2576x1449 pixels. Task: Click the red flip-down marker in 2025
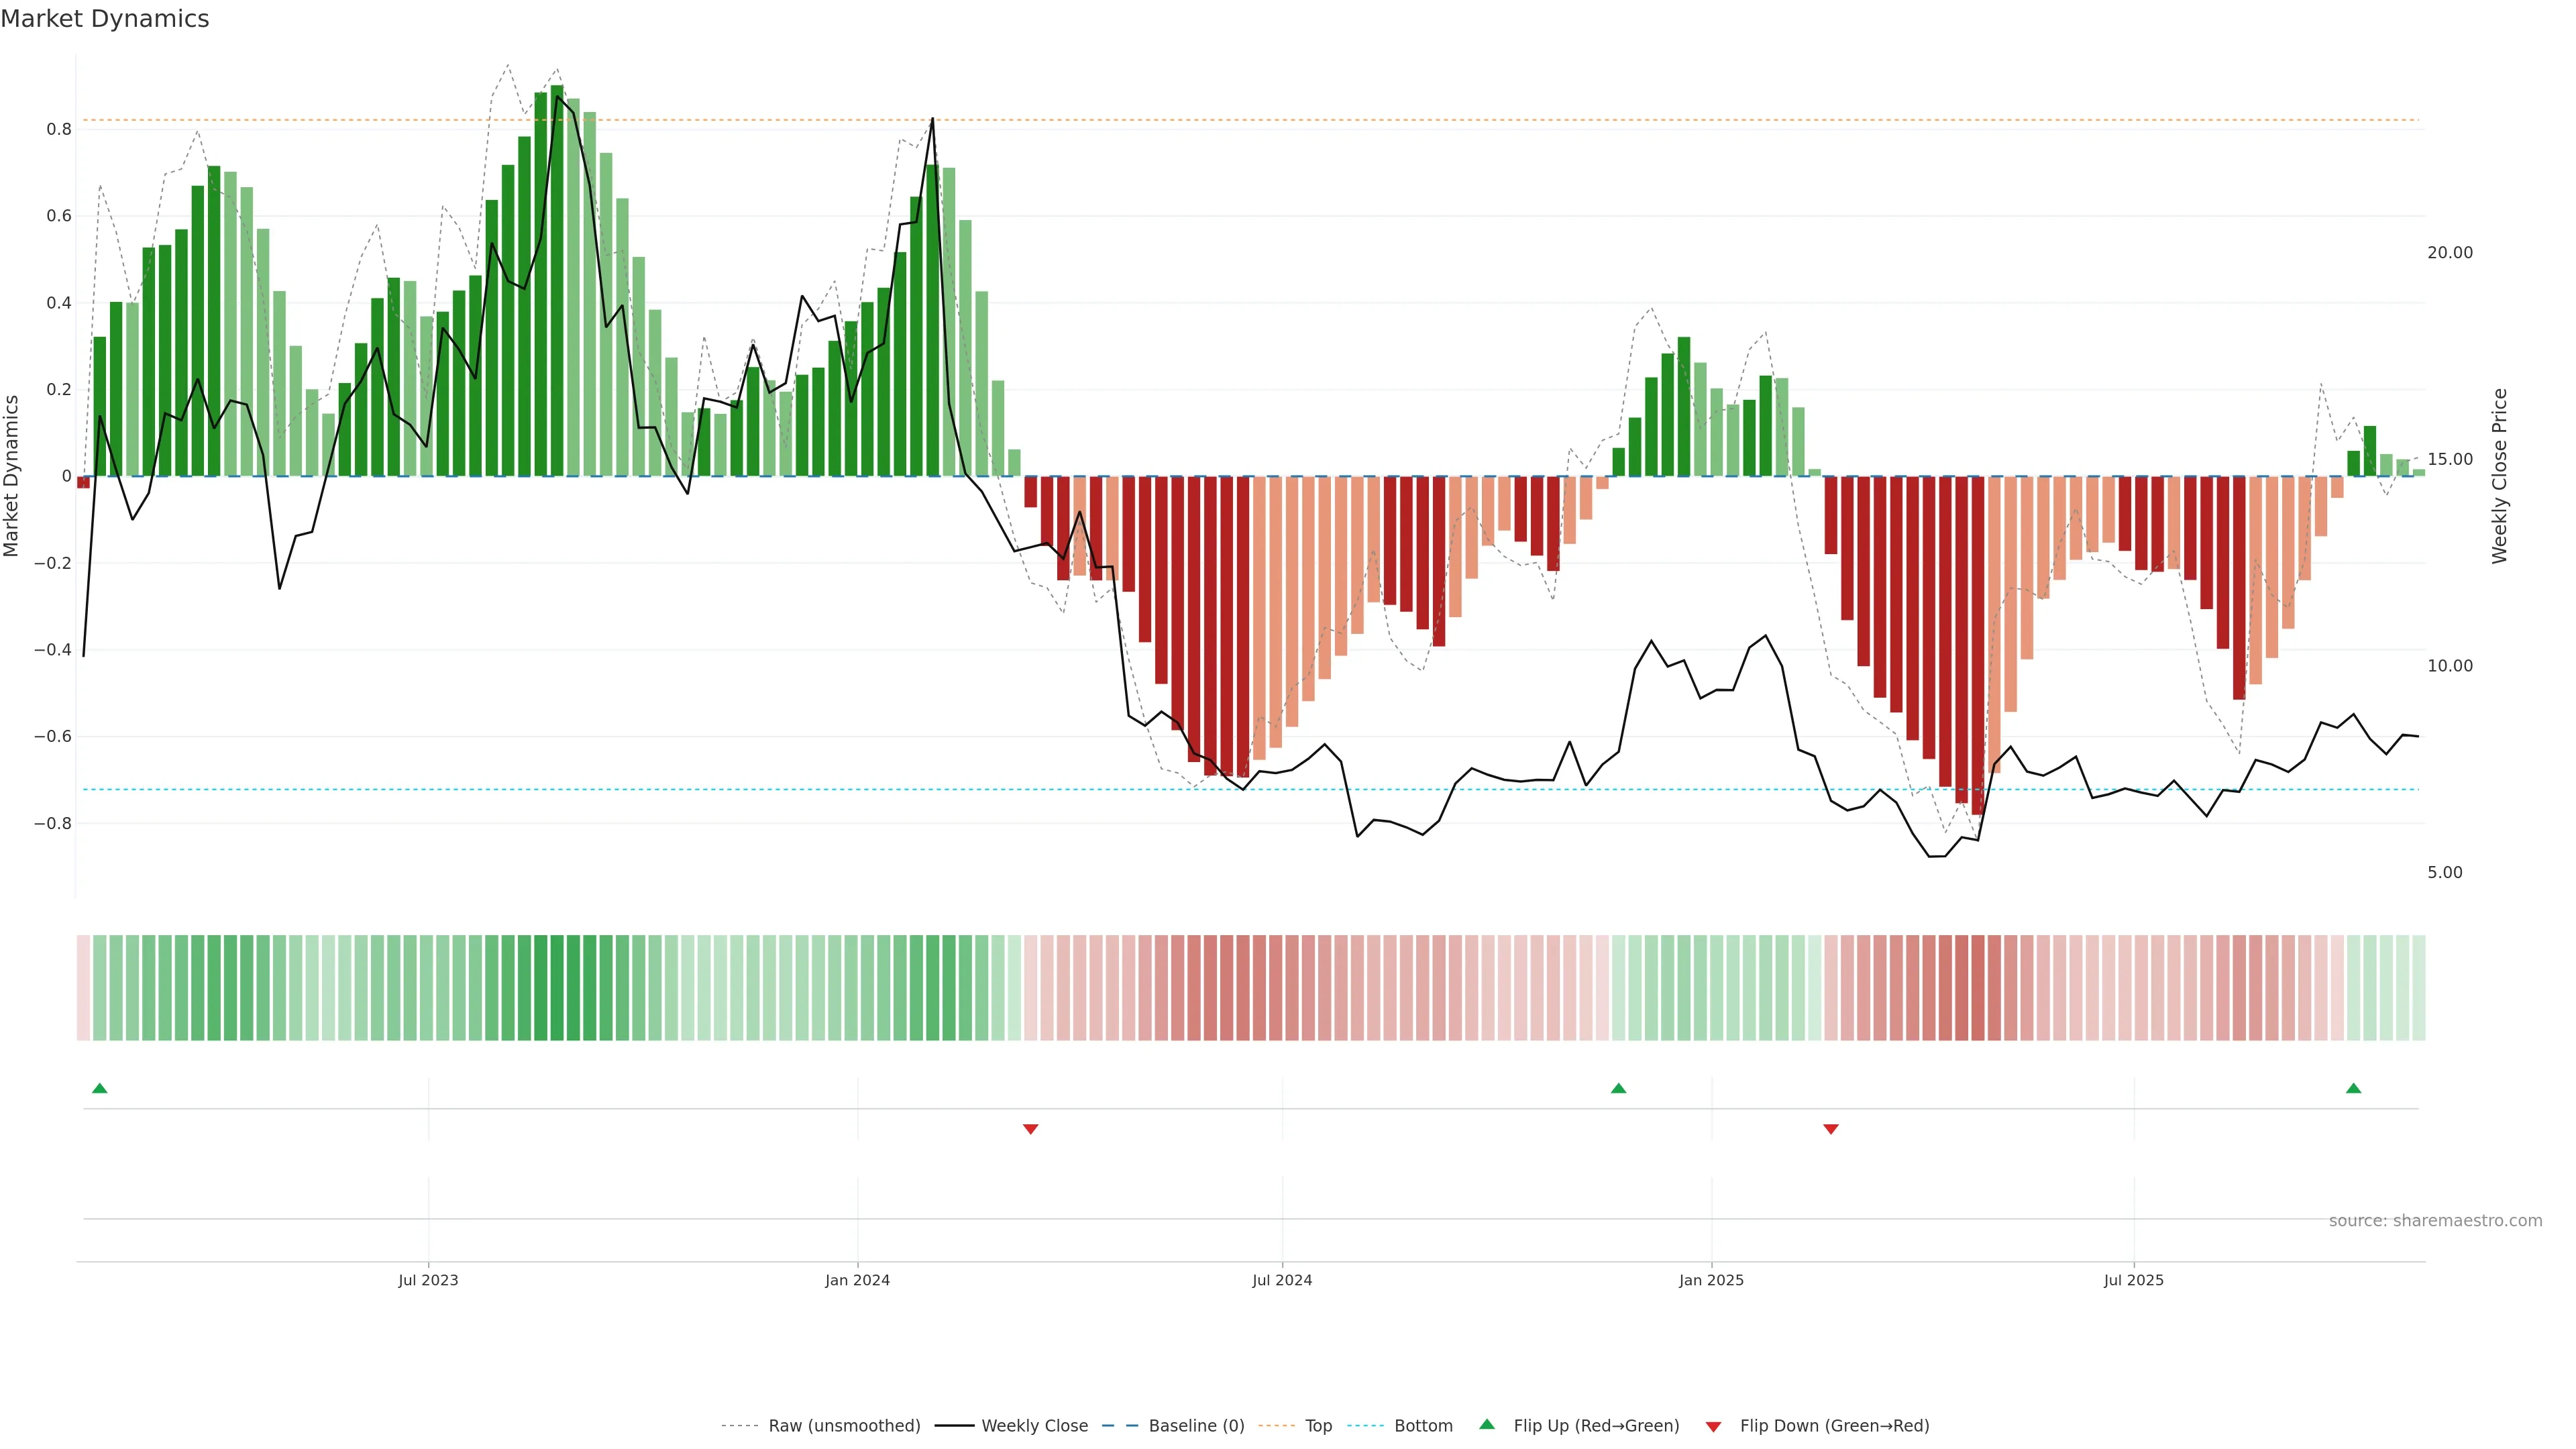click(1830, 1129)
